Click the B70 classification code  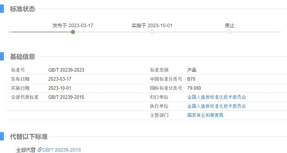click(x=191, y=79)
